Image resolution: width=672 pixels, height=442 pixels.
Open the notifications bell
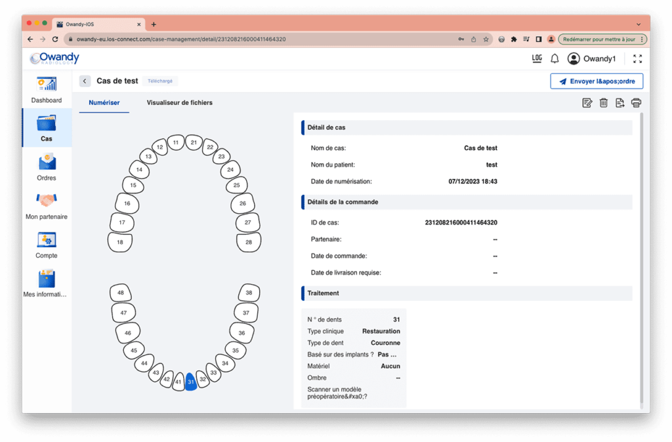pyautogui.click(x=555, y=58)
